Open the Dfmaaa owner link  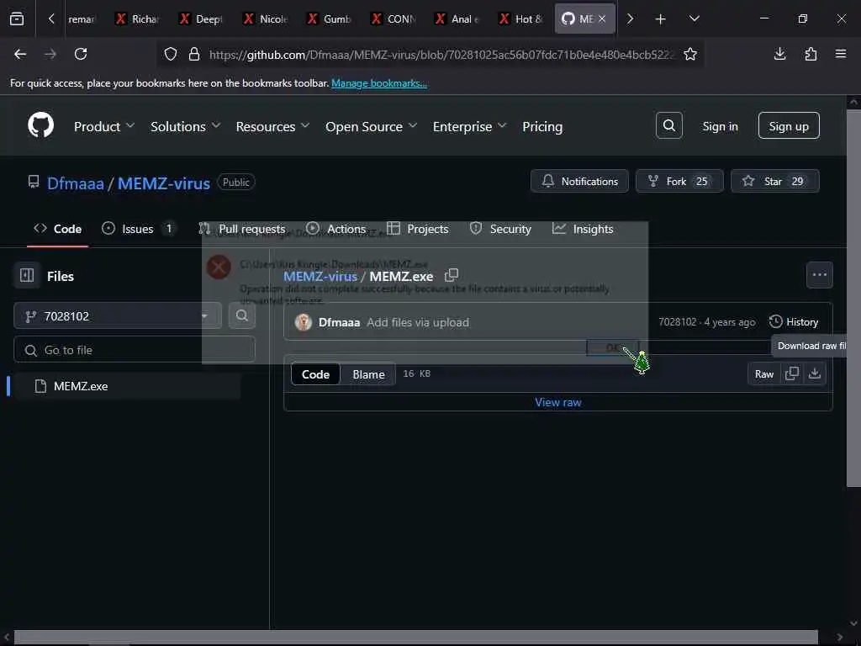pos(76,183)
